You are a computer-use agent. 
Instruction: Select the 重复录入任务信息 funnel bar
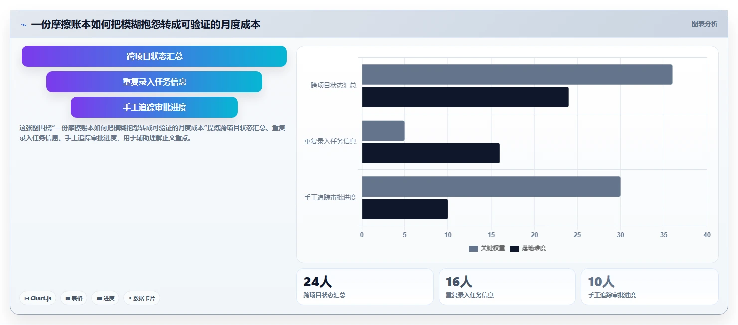click(154, 82)
